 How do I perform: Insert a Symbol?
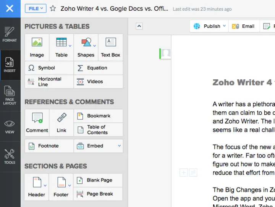(49, 68)
